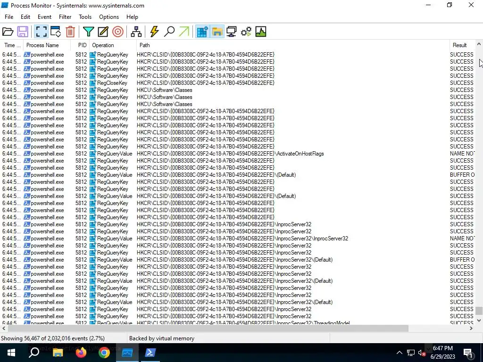Open the Process Tree icon
Viewport: 483px width, 362px height.
coord(136,32)
